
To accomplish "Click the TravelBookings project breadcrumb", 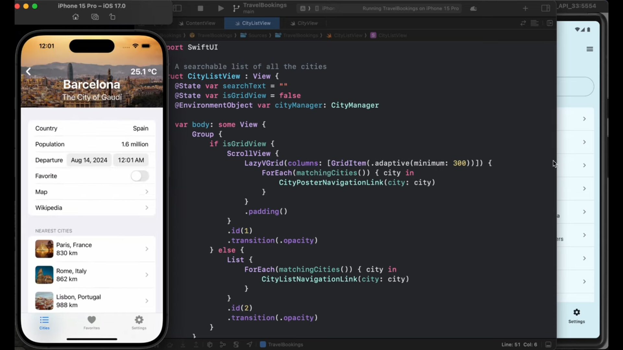I will pyautogui.click(x=211, y=35).
